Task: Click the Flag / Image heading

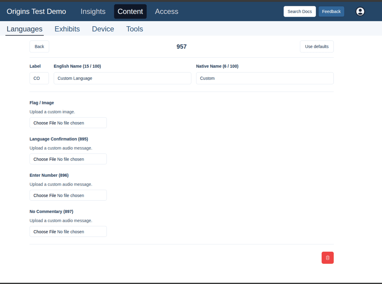Action: (x=42, y=103)
